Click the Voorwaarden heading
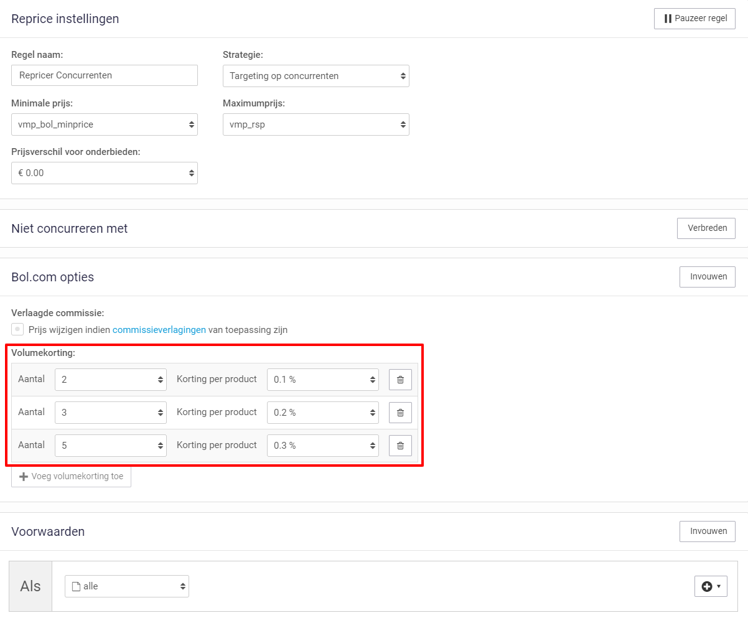This screenshot has width=748, height=618. (48, 531)
